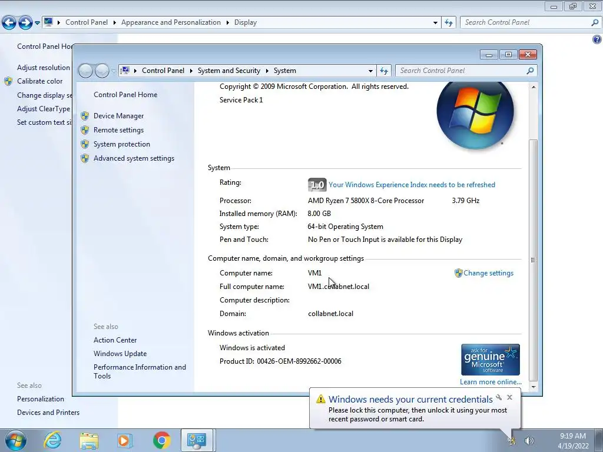The image size is (603, 452).
Task: Open Display window address bar dropdown
Action: tap(435, 23)
